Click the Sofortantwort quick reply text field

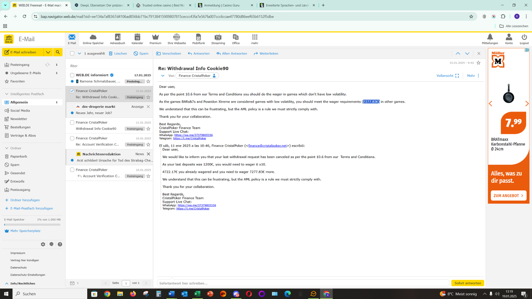(303, 283)
